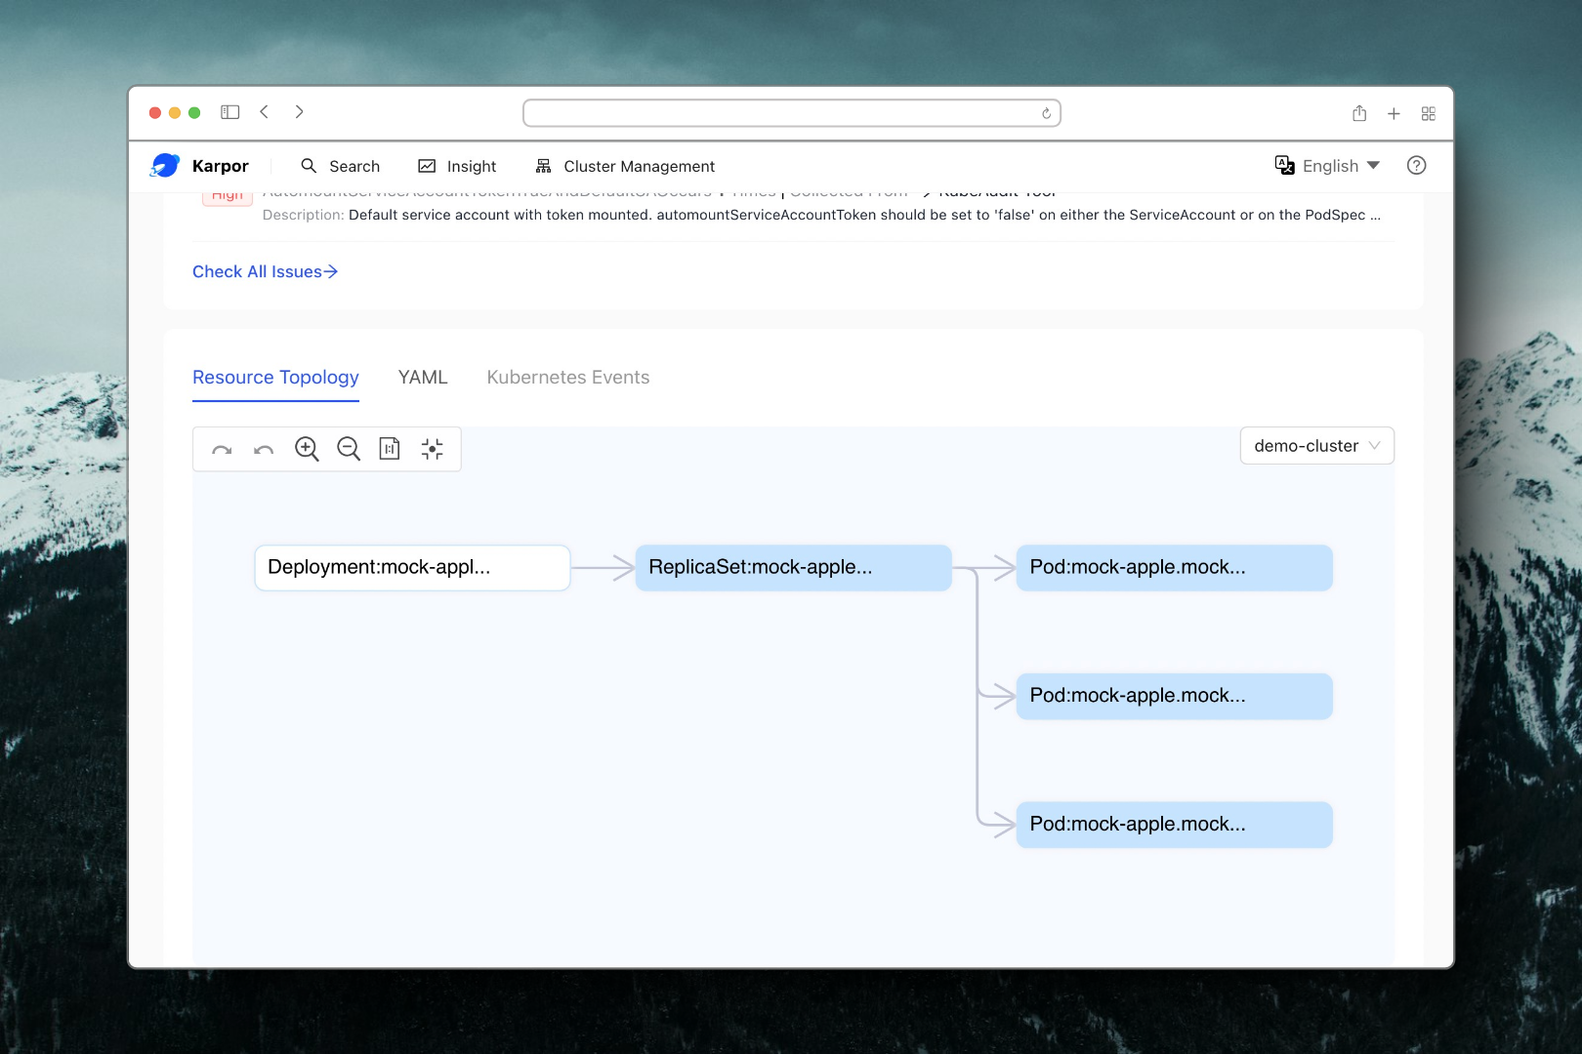This screenshot has height=1054, width=1582.
Task: Zoom in on the topology graph
Action: point(307,449)
